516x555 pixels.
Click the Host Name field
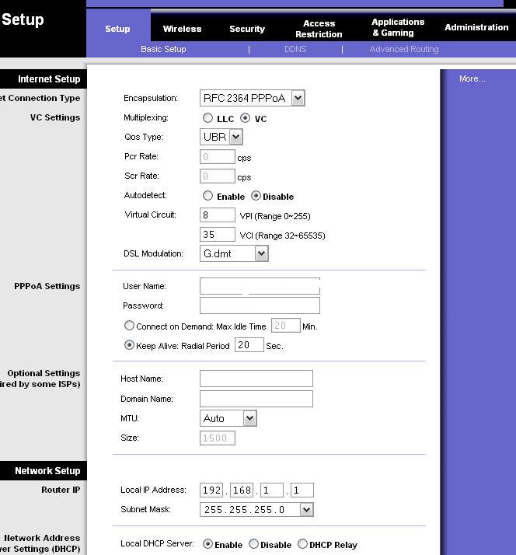(256, 379)
